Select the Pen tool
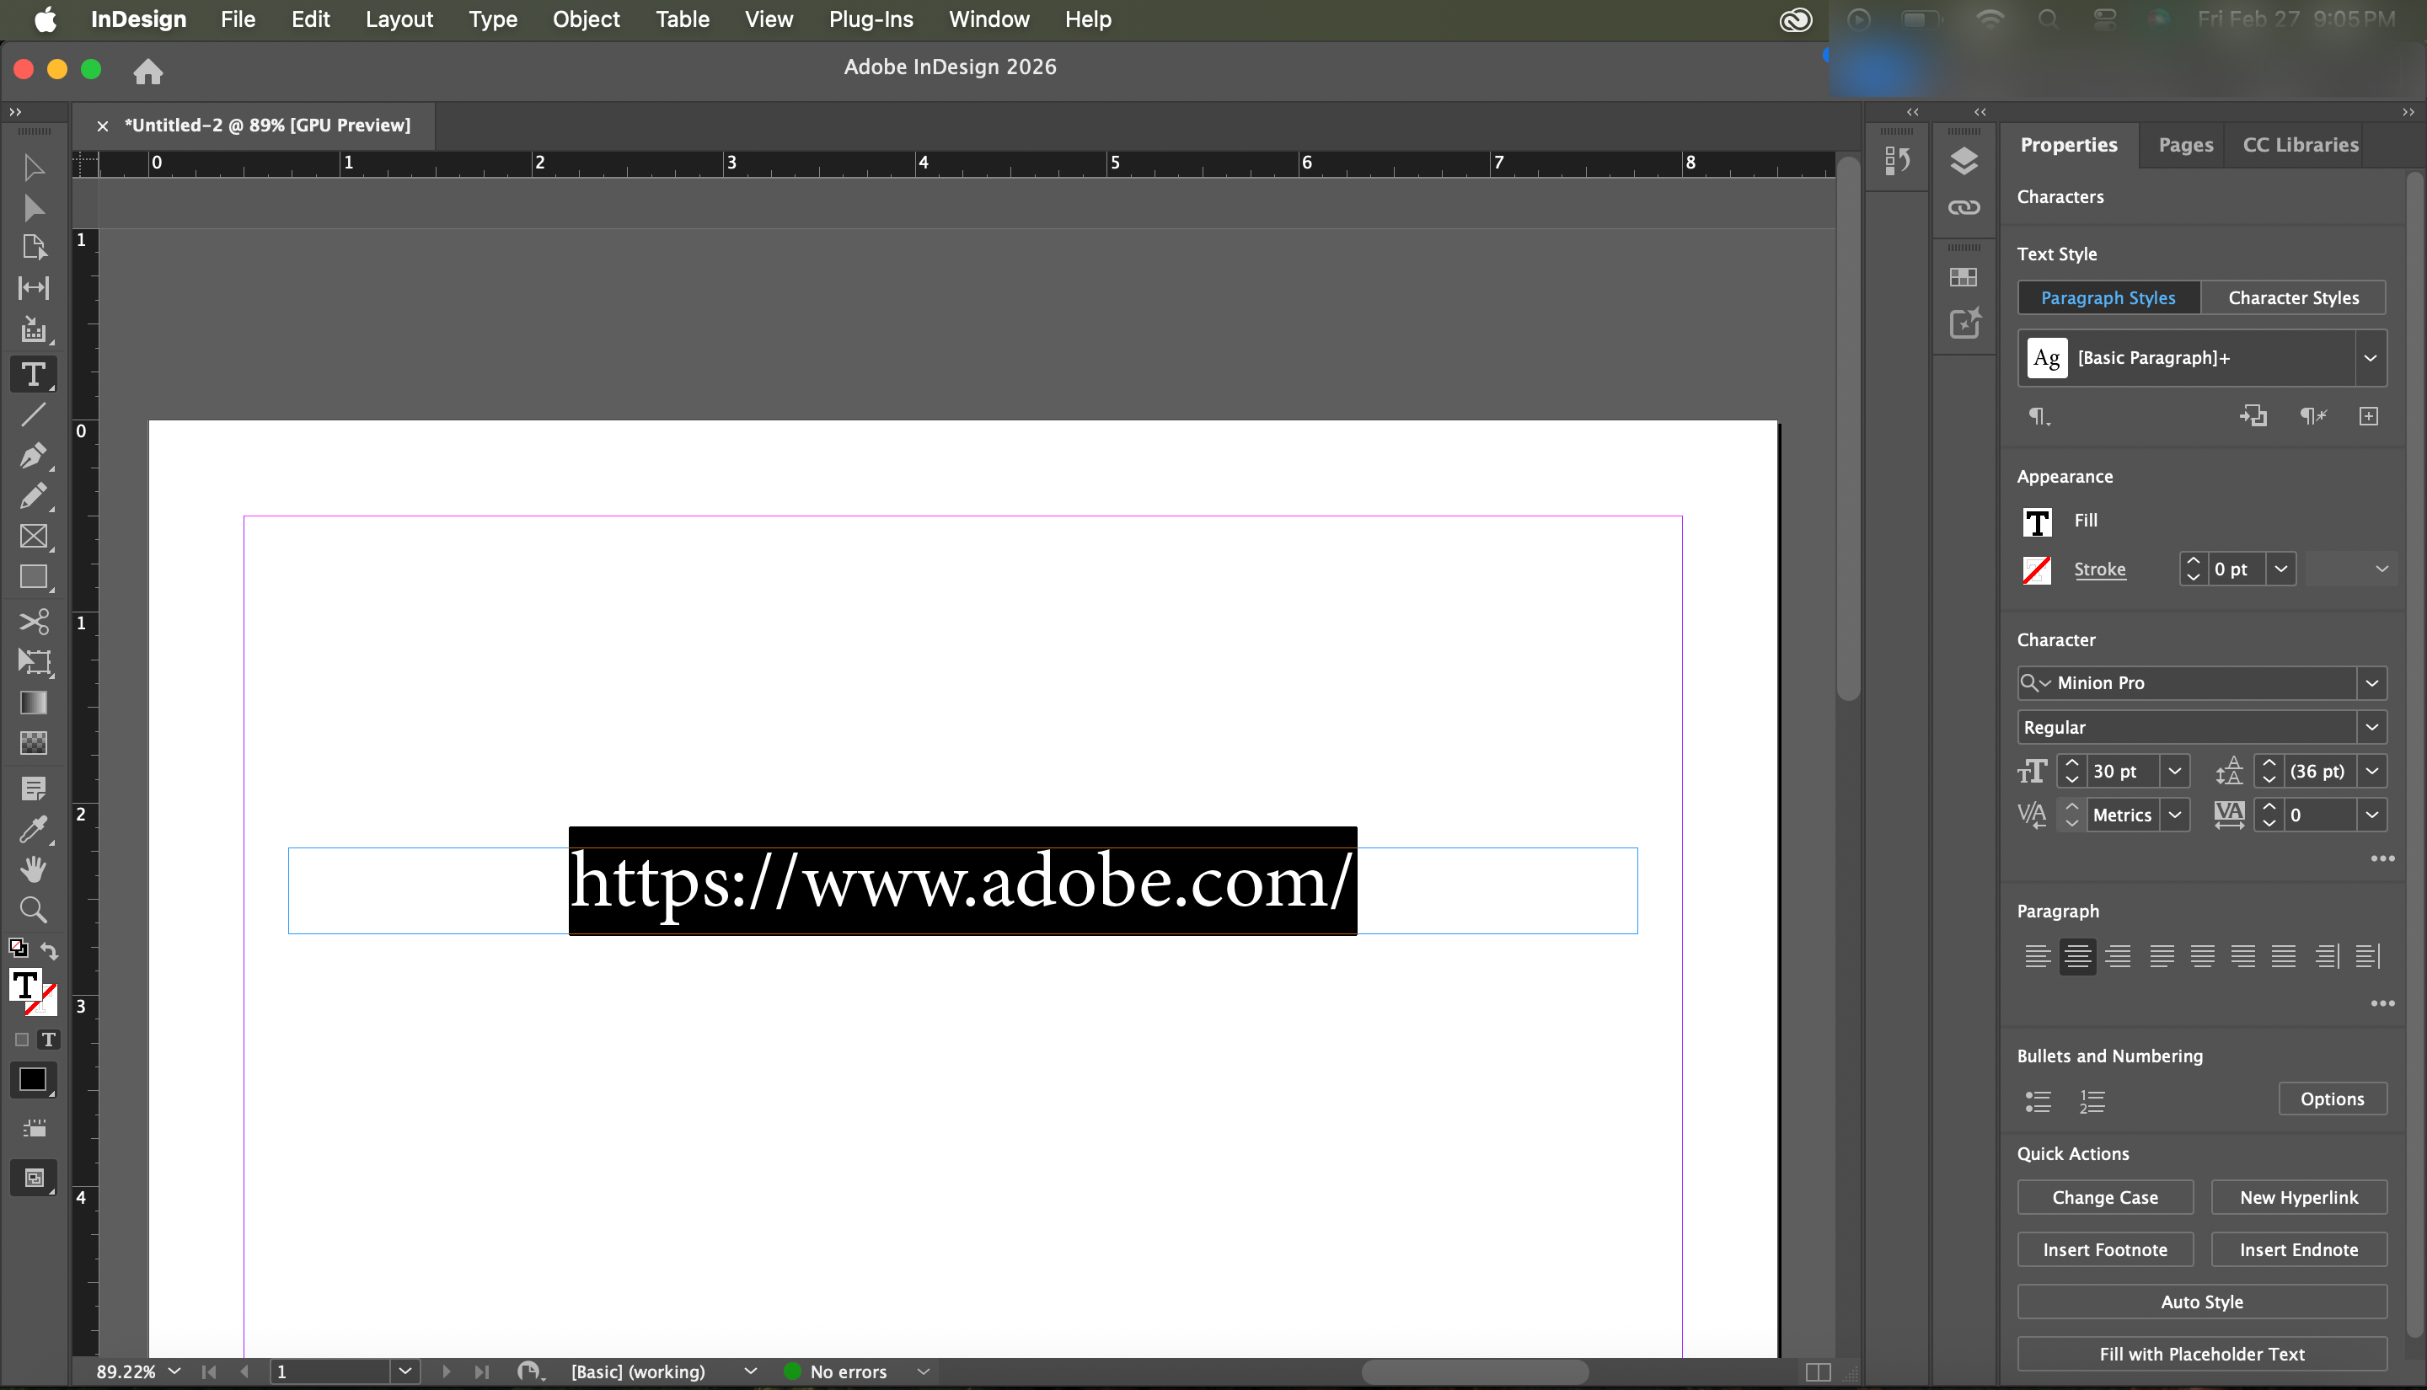The width and height of the screenshot is (2427, 1390). [34, 456]
